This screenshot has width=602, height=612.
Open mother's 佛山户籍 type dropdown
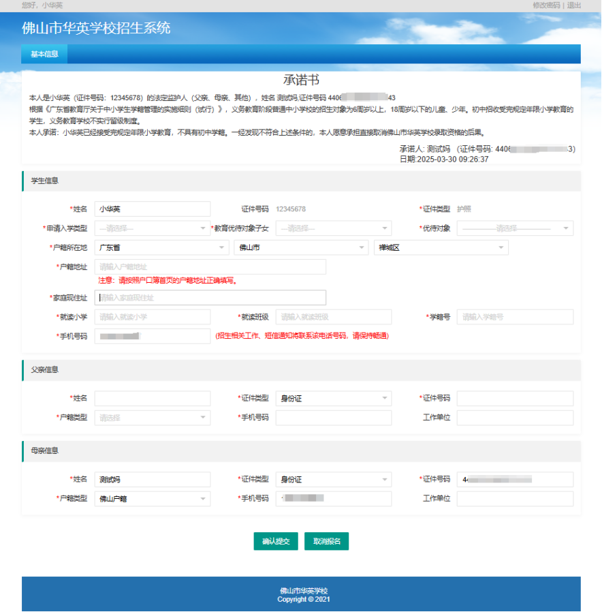(x=153, y=499)
